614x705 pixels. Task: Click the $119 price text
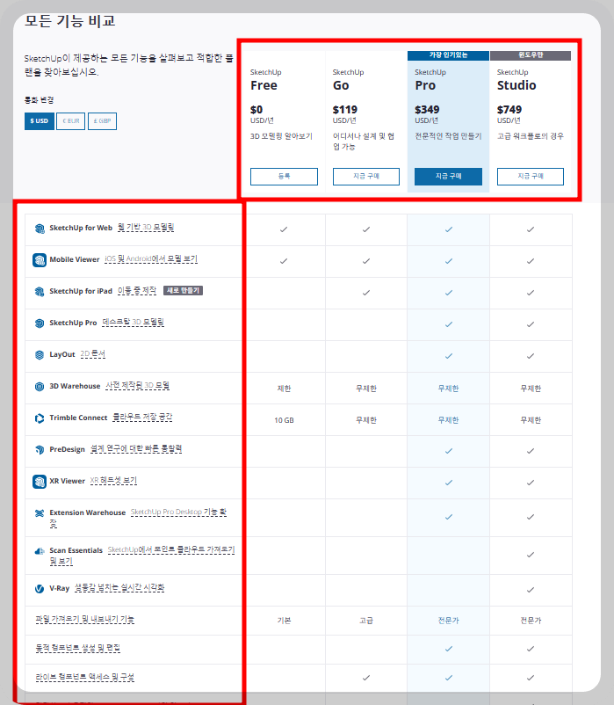(345, 110)
